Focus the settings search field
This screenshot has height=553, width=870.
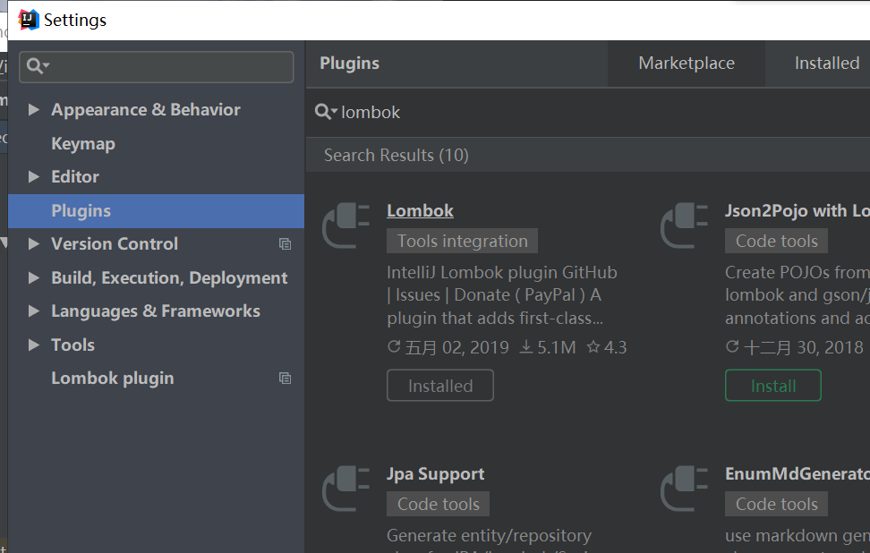click(157, 66)
